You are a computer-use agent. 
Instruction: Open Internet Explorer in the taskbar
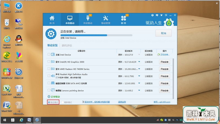pyautogui.click(x=21, y=120)
